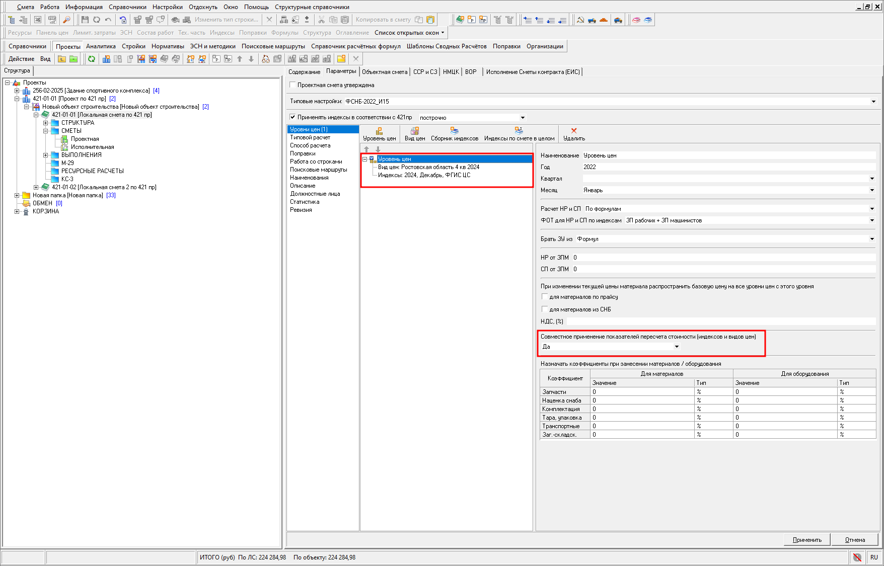Click the Отмена button

855,540
